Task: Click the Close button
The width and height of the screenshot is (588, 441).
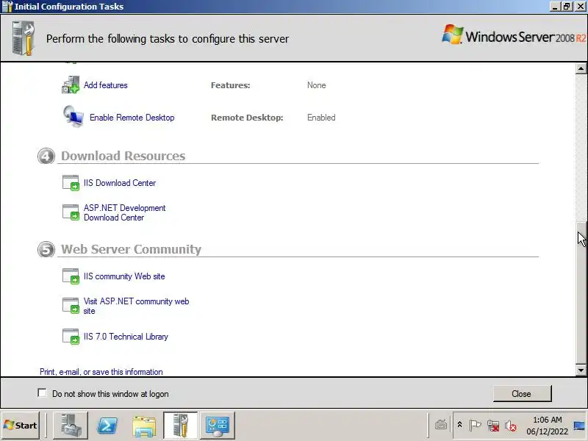Action: 522,394
